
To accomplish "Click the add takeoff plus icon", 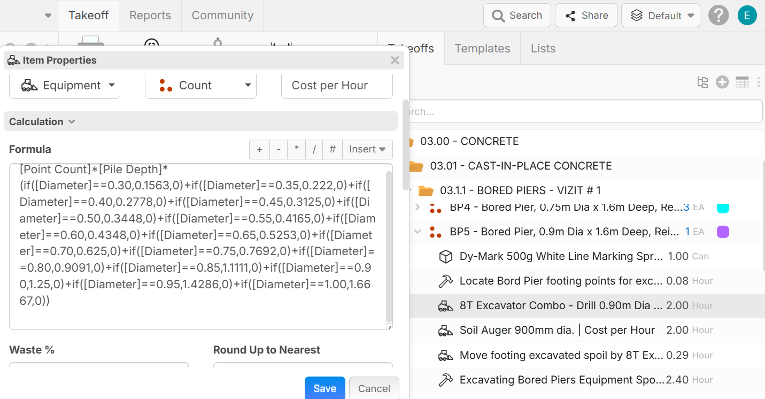I will point(722,82).
